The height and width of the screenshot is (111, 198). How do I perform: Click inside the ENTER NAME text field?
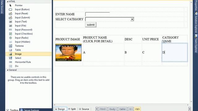tap(97, 14)
